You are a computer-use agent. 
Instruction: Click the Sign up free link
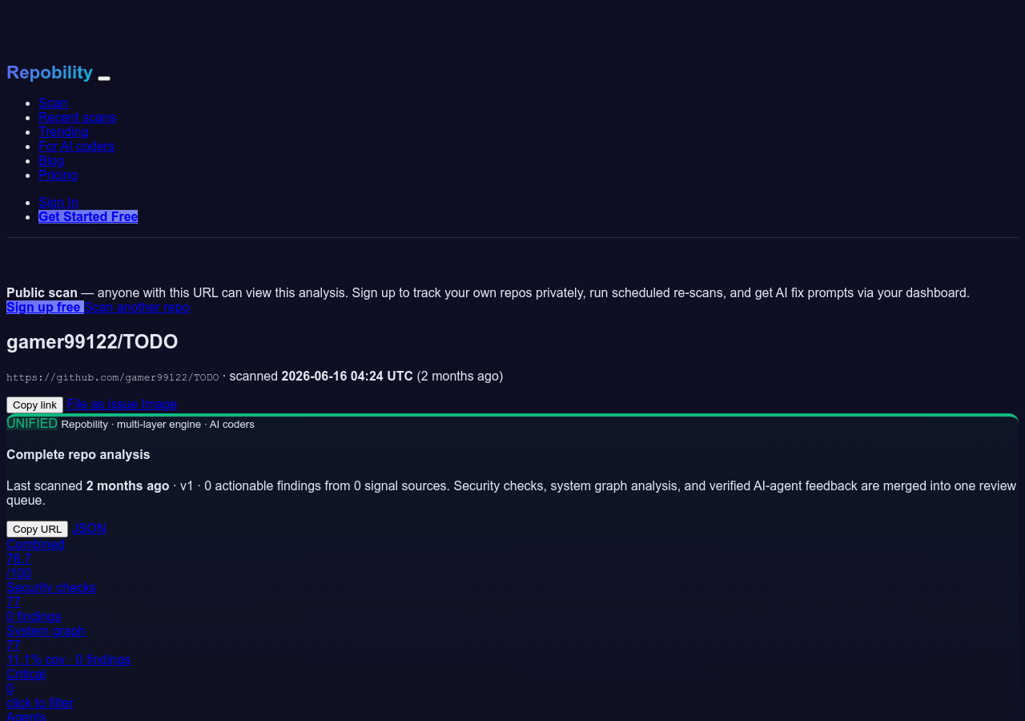45,307
